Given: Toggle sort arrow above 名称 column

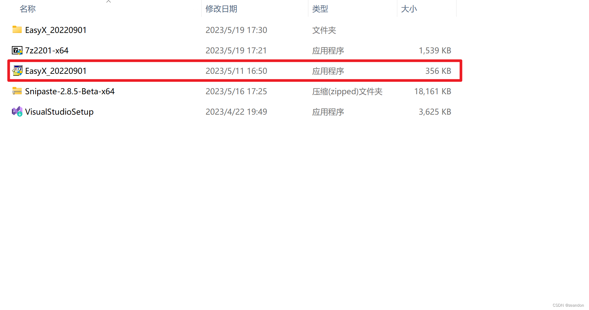Looking at the screenshot, I should pyautogui.click(x=108, y=2).
